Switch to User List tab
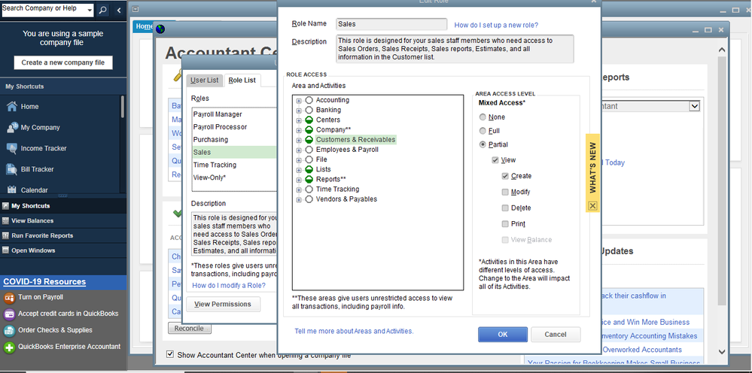The height and width of the screenshot is (373, 752). pos(204,80)
